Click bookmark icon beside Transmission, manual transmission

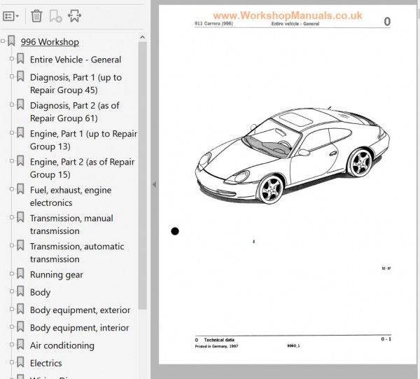coord(20,217)
